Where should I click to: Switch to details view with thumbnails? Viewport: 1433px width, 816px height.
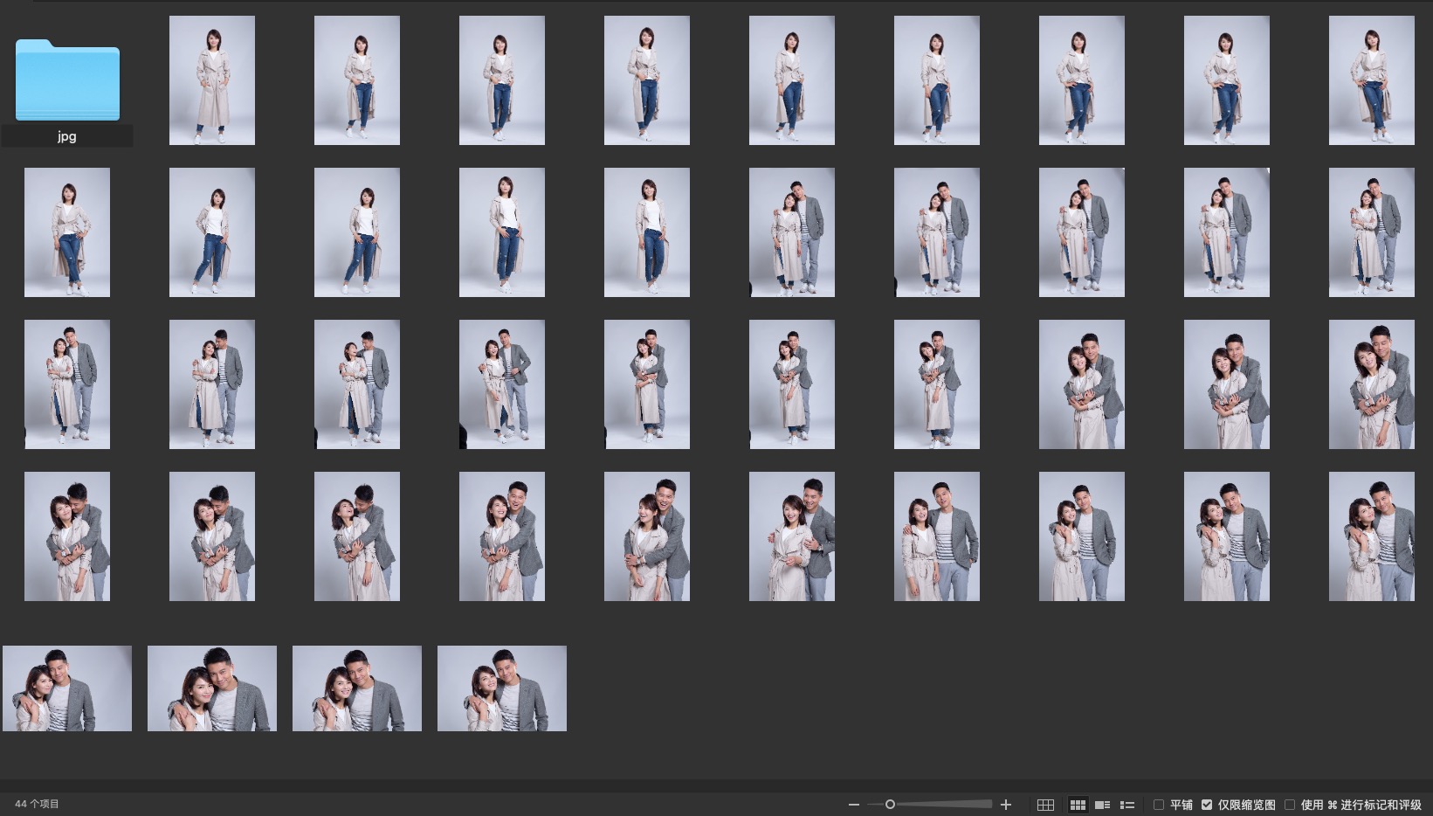tap(1102, 805)
